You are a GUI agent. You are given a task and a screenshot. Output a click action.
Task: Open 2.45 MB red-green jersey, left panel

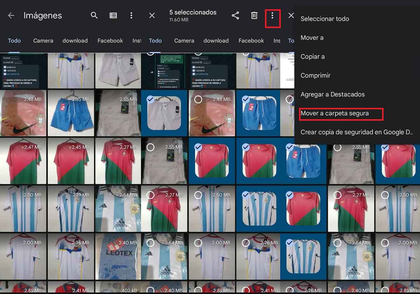pyautogui.click(x=71, y=161)
